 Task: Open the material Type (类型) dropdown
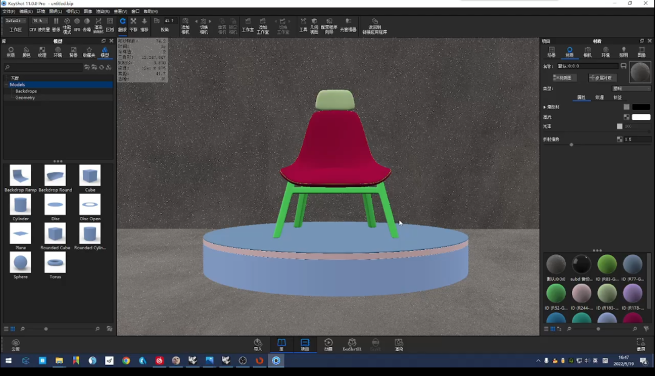631,89
